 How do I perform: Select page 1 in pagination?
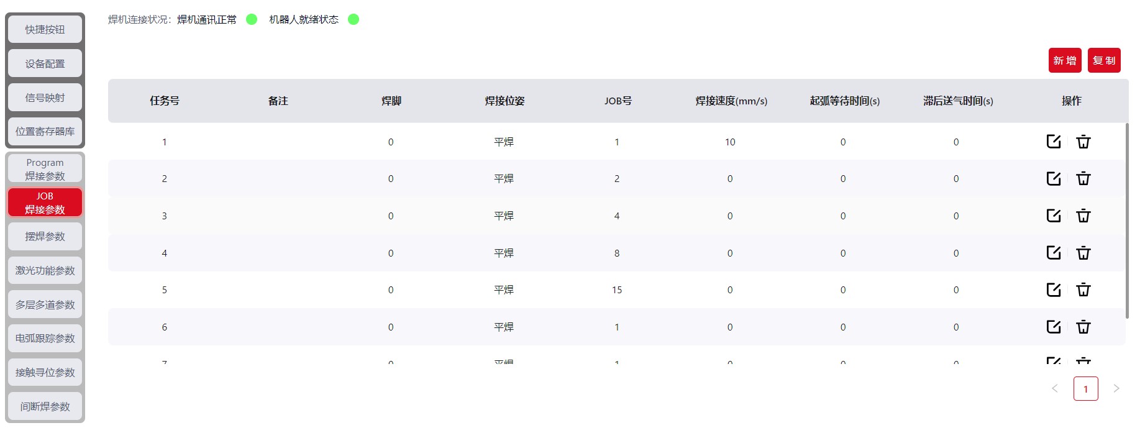pyautogui.click(x=1085, y=389)
